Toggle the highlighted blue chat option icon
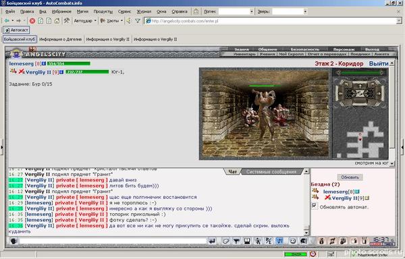 tap(279, 241)
